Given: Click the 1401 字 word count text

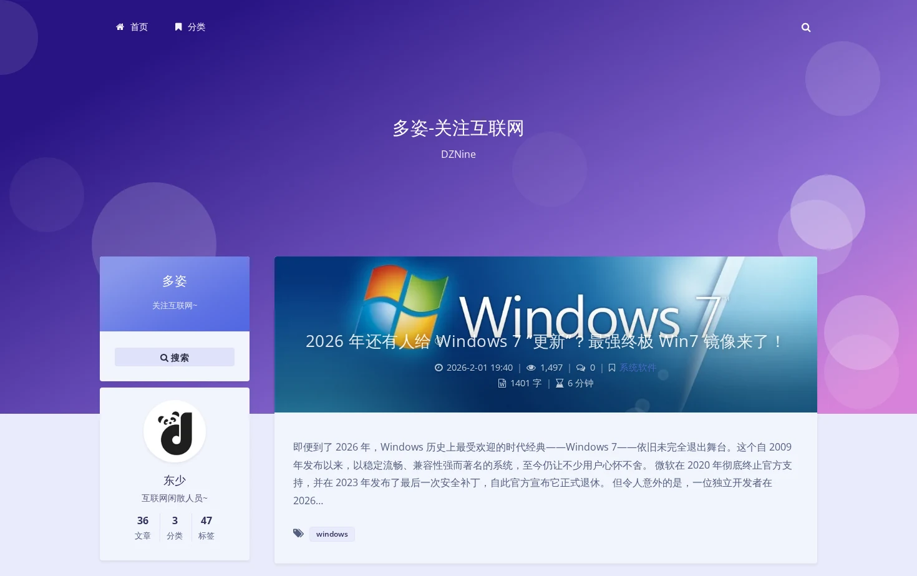Looking at the screenshot, I should (x=526, y=383).
